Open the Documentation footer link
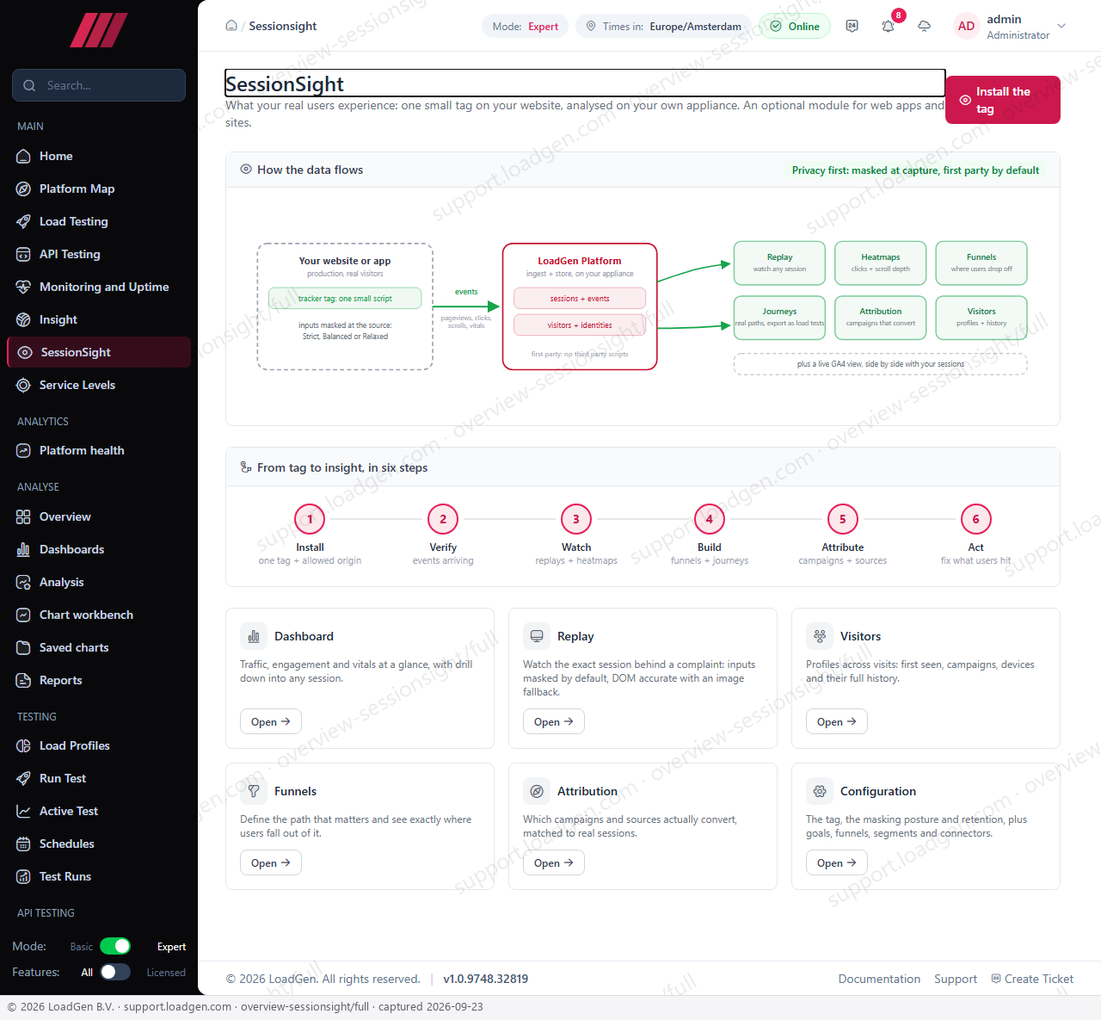 (879, 979)
